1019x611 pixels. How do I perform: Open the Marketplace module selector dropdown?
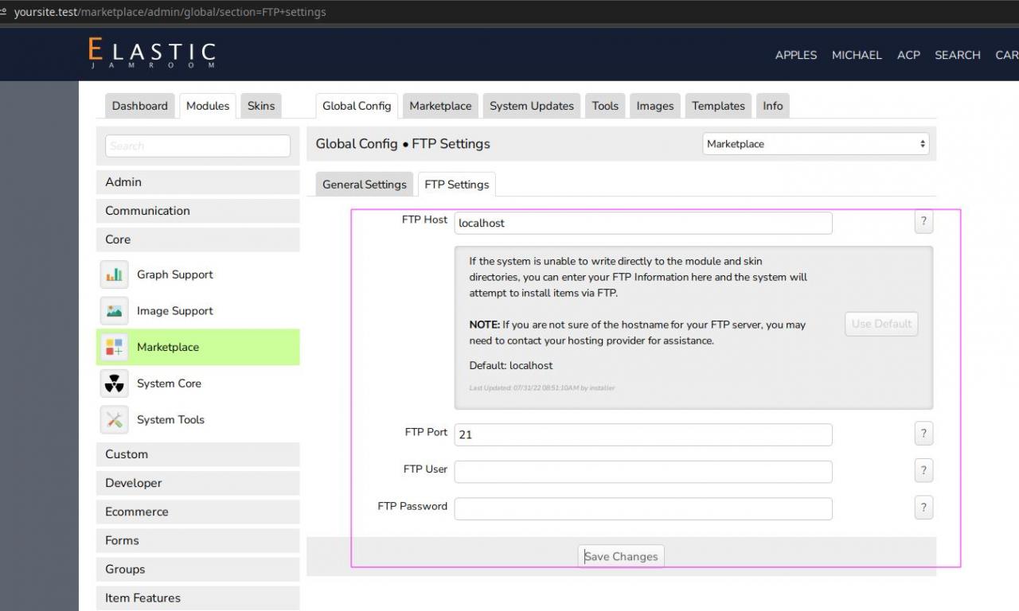point(816,144)
